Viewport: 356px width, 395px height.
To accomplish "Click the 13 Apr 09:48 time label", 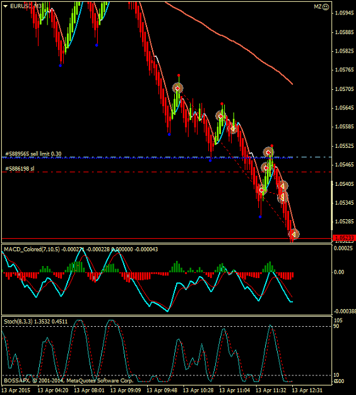I will pyautogui.click(x=162, y=391).
